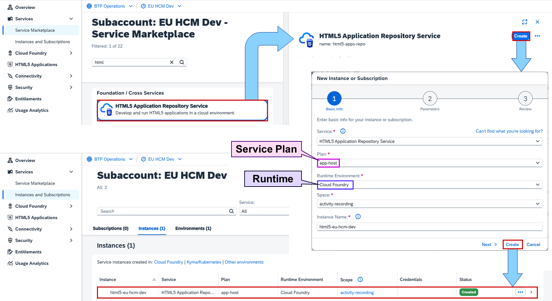Switch to the Environments (1) tab
Image resolution: width=552 pixels, height=301 pixels.
(x=193, y=228)
